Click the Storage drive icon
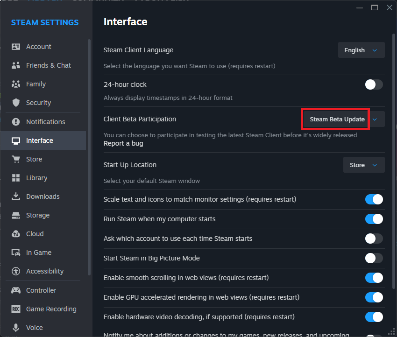The height and width of the screenshot is (337, 397). (x=16, y=215)
